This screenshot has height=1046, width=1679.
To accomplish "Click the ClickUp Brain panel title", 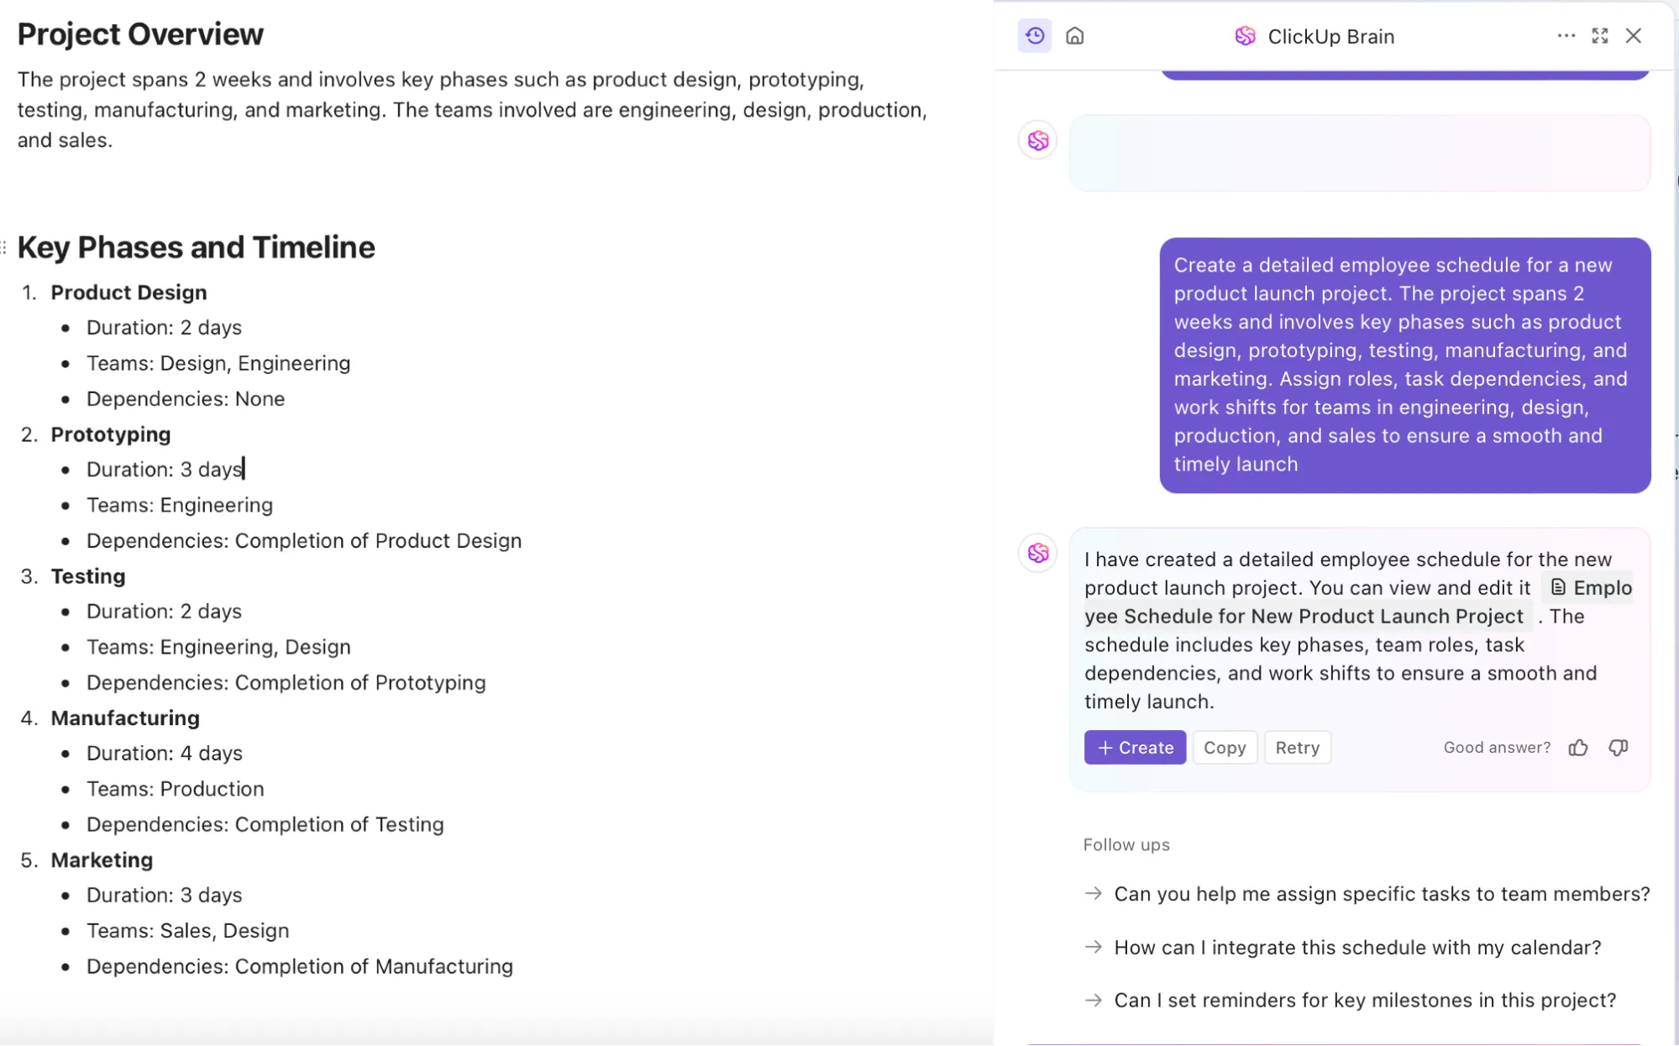I will pos(1330,37).
